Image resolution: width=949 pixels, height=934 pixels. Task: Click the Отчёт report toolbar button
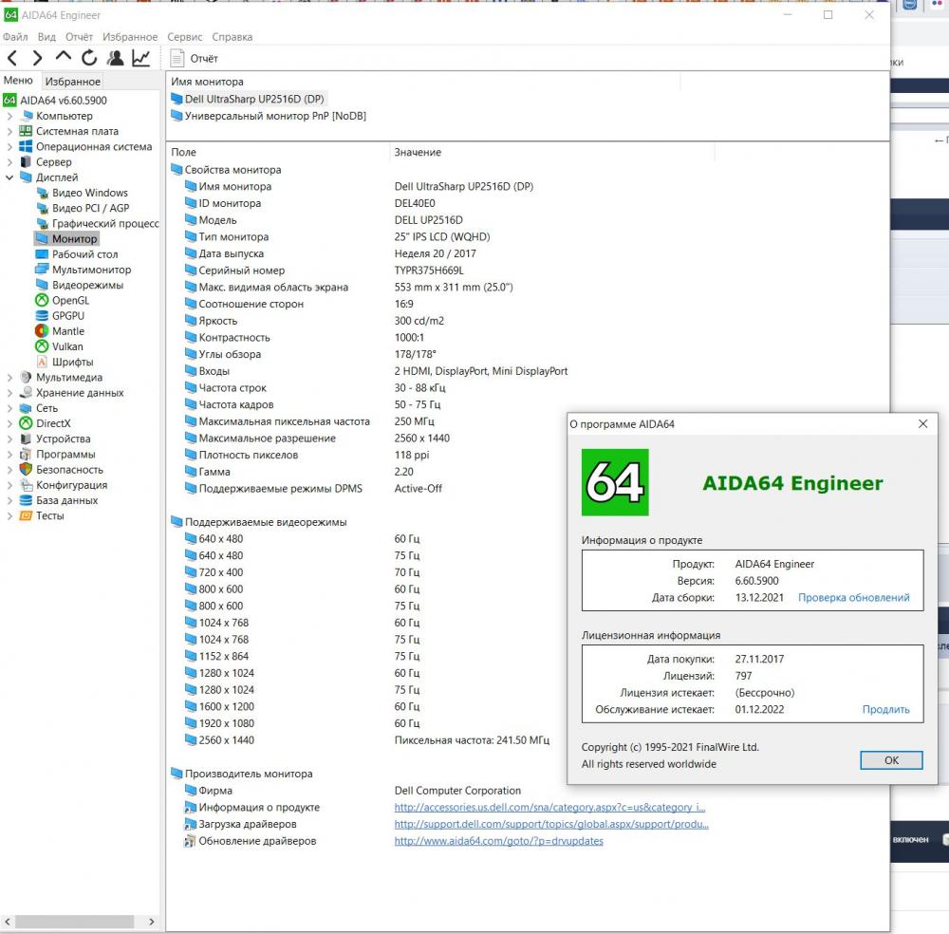(195, 58)
